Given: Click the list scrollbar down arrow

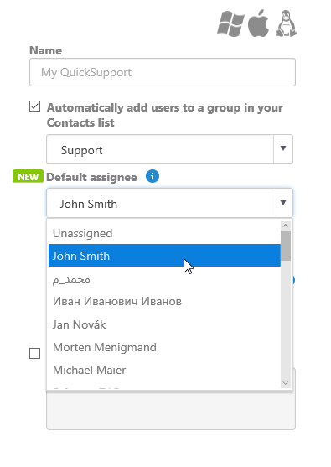Looking at the screenshot, I should tap(286, 383).
